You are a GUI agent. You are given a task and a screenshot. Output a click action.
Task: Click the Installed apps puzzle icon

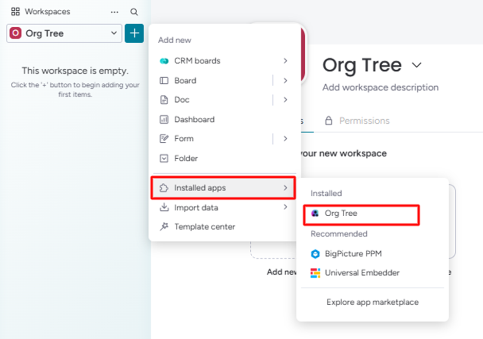coord(164,188)
